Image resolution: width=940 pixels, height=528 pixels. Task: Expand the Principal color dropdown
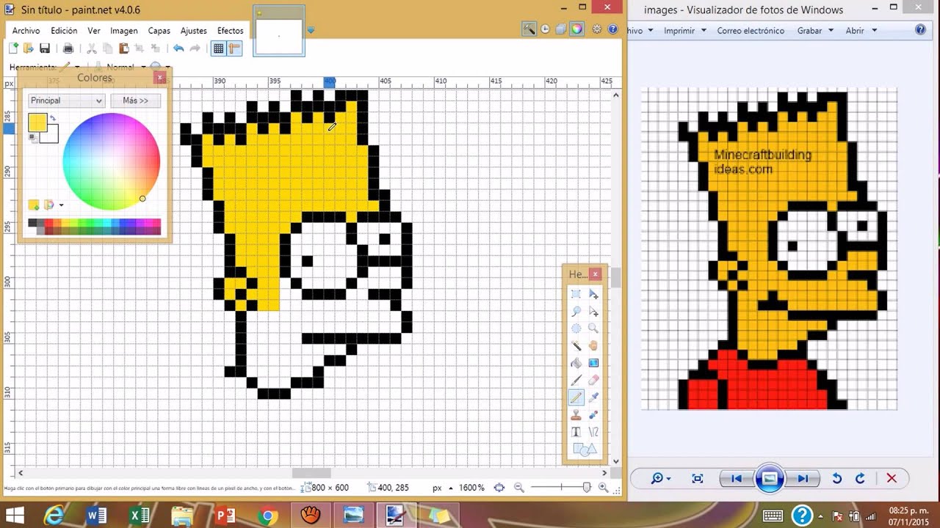66,100
